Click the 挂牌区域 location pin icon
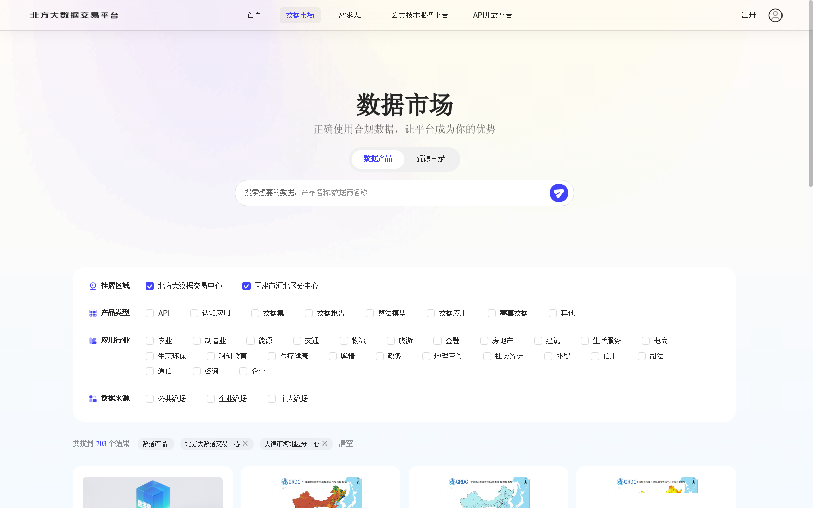 point(92,285)
